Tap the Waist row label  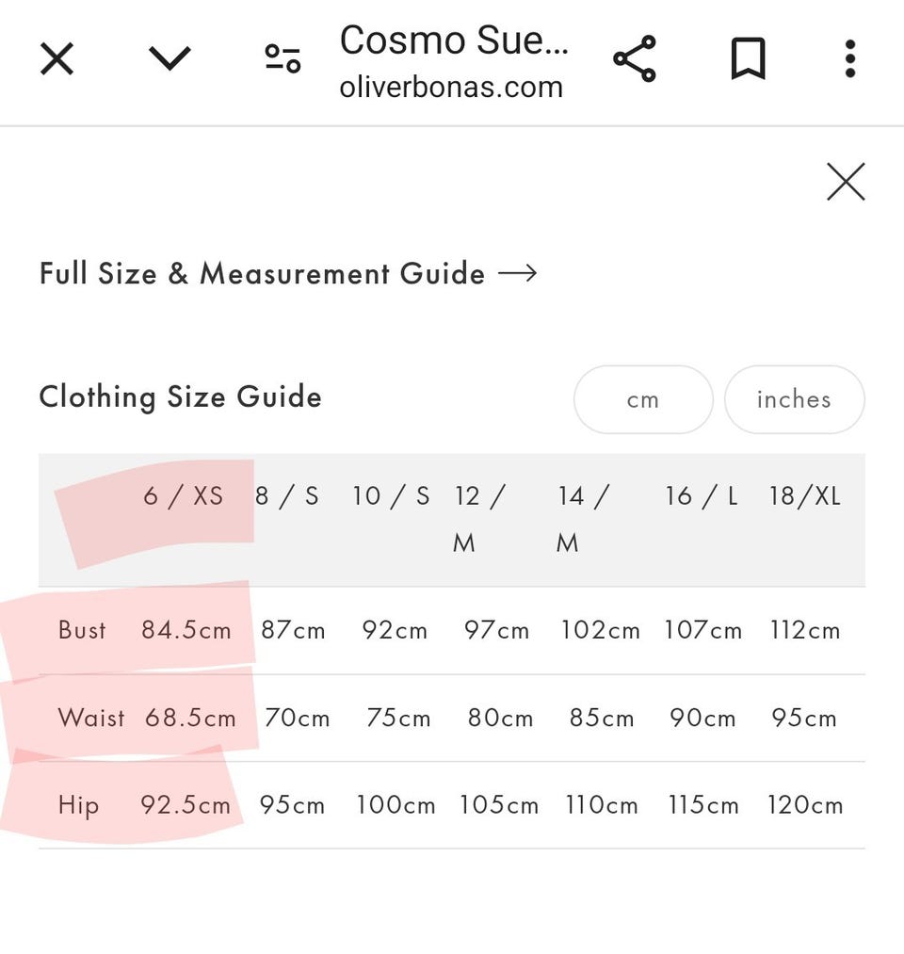pyautogui.click(x=90, y=718)
